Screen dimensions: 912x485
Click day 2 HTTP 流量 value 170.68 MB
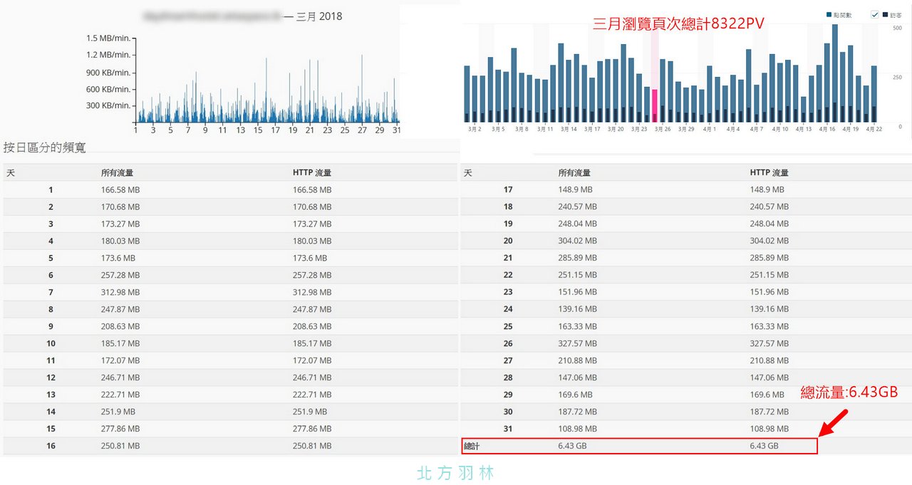tap(312, 207)
